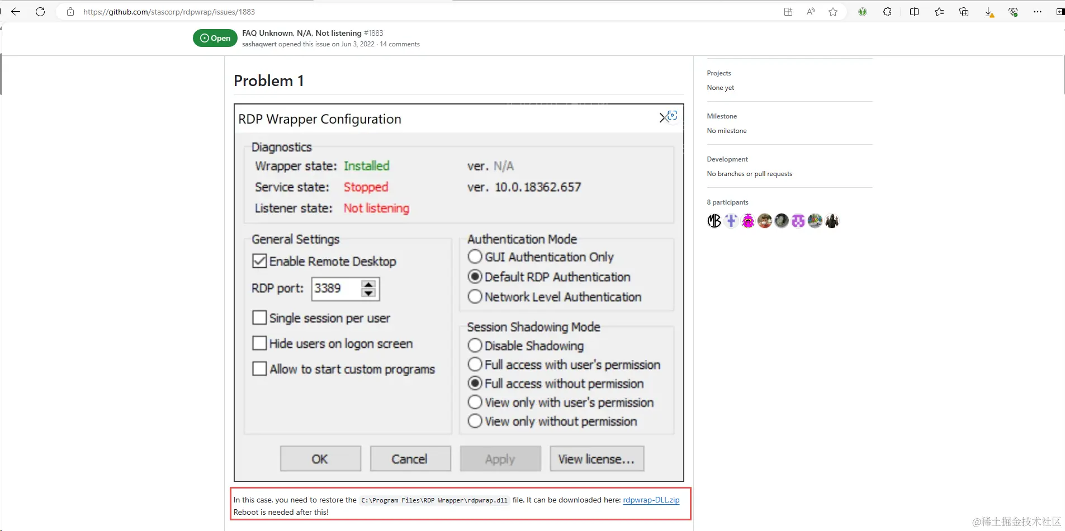Click the lavender cross participant avatar

[731, 221]
